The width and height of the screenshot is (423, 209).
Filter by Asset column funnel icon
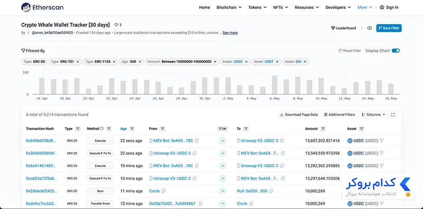coord(362,129)
